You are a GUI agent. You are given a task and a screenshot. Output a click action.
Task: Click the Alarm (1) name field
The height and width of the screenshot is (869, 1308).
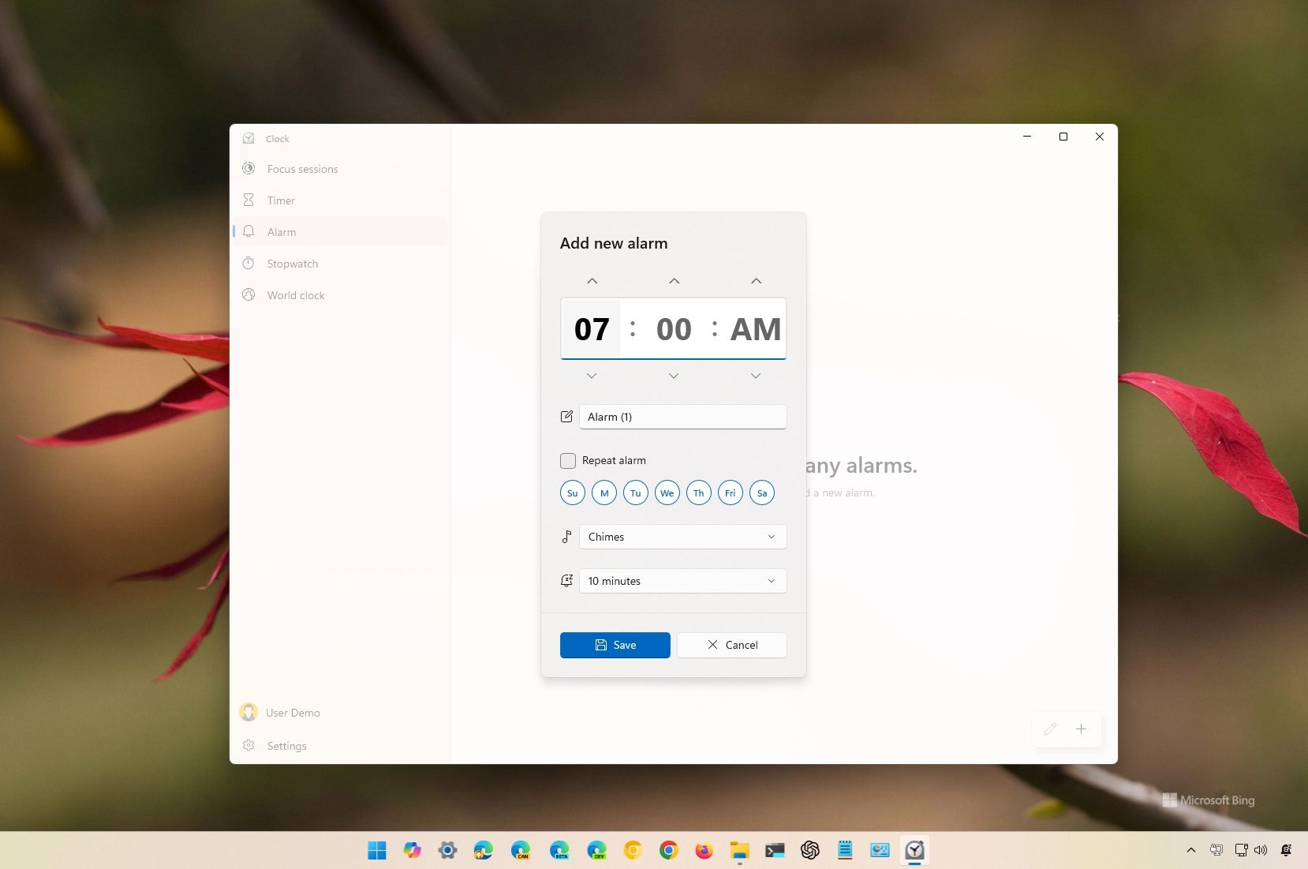coord(682,416)
